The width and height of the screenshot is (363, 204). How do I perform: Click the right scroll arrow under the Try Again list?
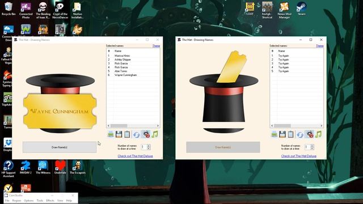click(x=322, y=126)
